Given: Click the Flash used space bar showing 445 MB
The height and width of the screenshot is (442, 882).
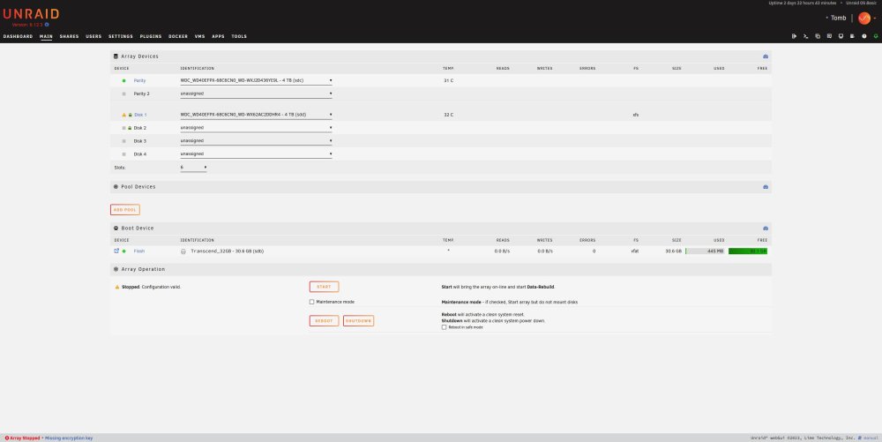Looking at the screenshot, I should [x=705, y=251].
